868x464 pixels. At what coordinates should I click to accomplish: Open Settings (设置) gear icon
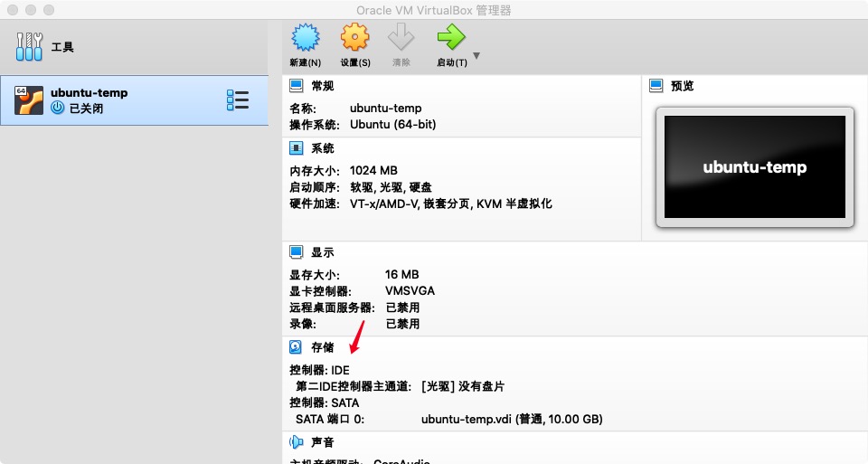point(354,38)
